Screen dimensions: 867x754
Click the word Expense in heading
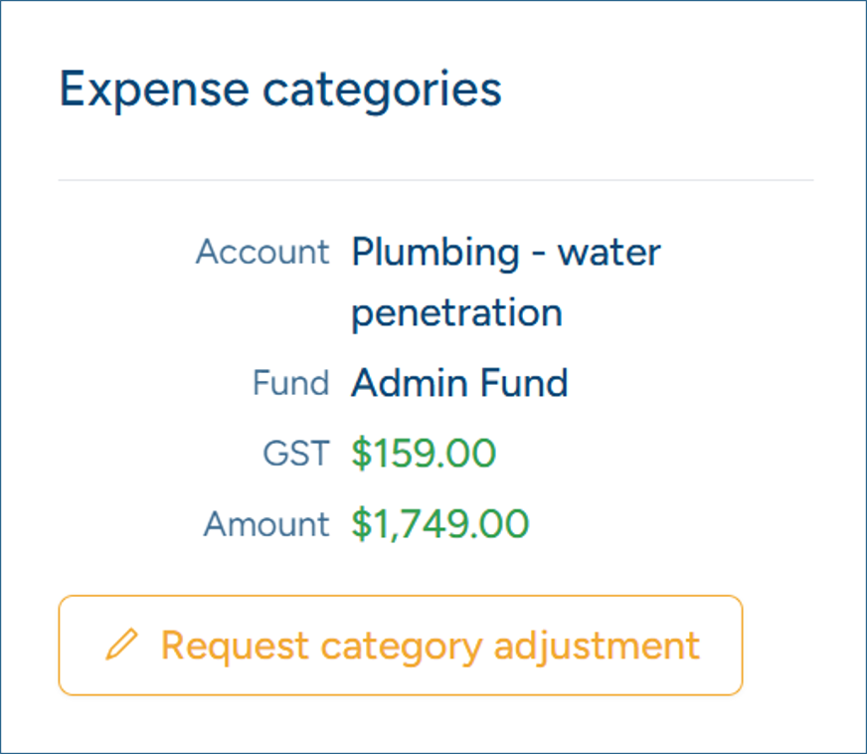[x=154, y=91]
